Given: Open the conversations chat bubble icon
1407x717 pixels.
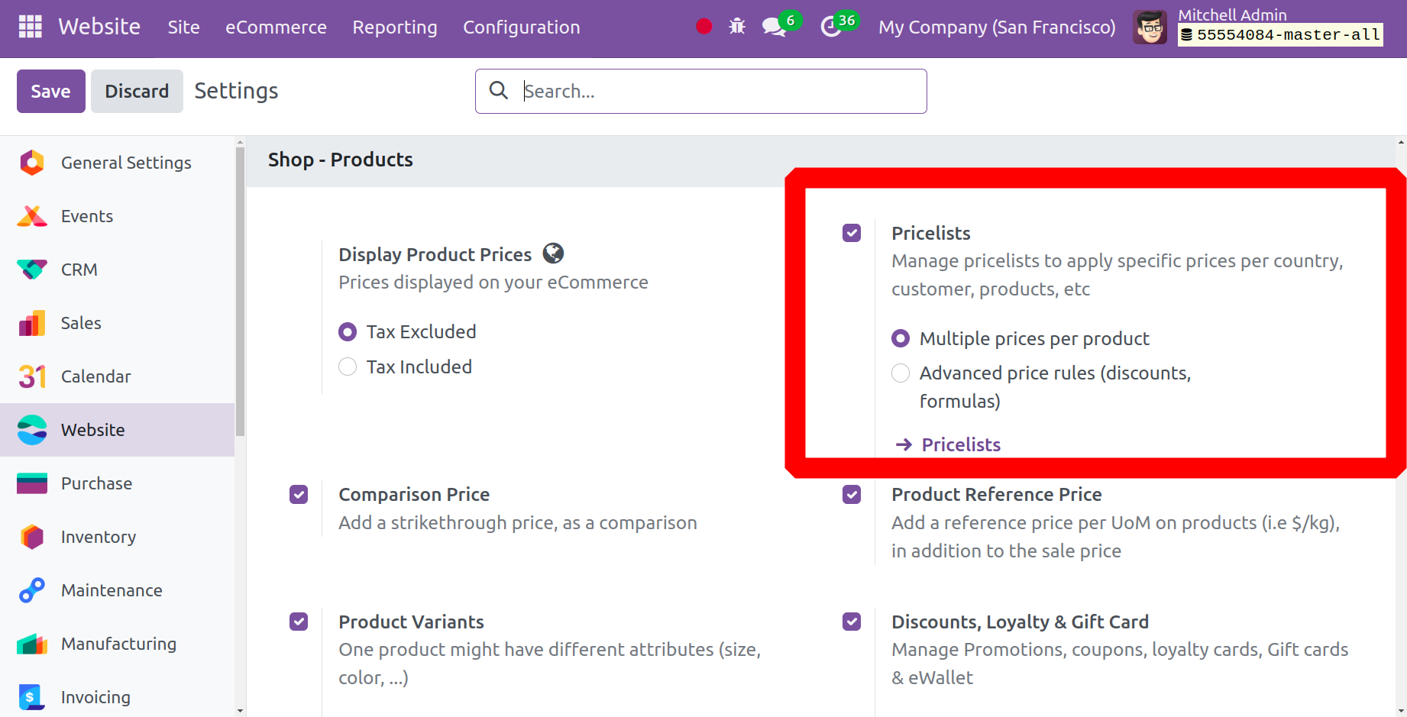Looking at the screenshot, I should [774, 27].
